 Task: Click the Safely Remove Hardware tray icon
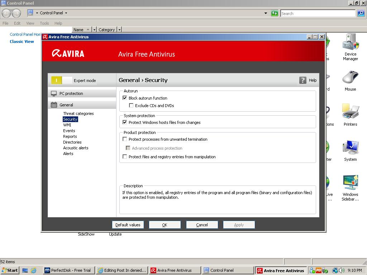[325, 271]
